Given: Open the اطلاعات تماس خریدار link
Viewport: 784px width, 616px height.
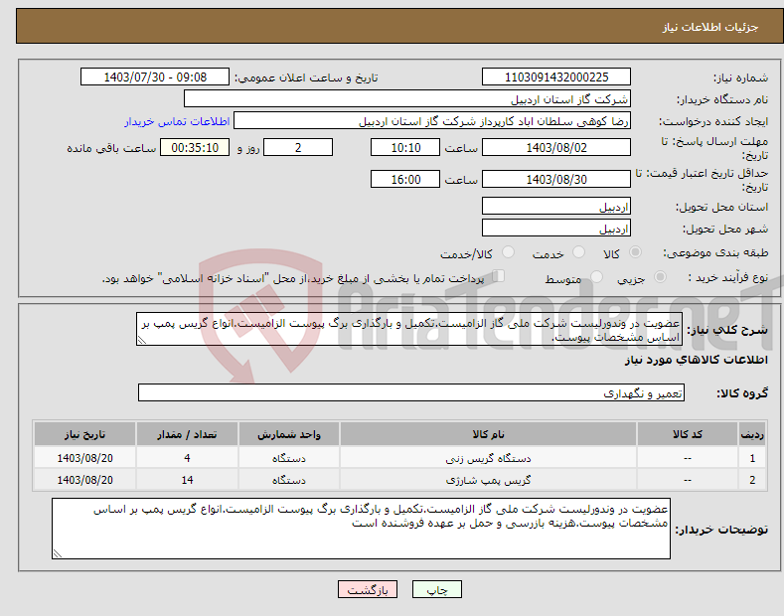Looking at the screenshot, I should click(x=177, y=121).
